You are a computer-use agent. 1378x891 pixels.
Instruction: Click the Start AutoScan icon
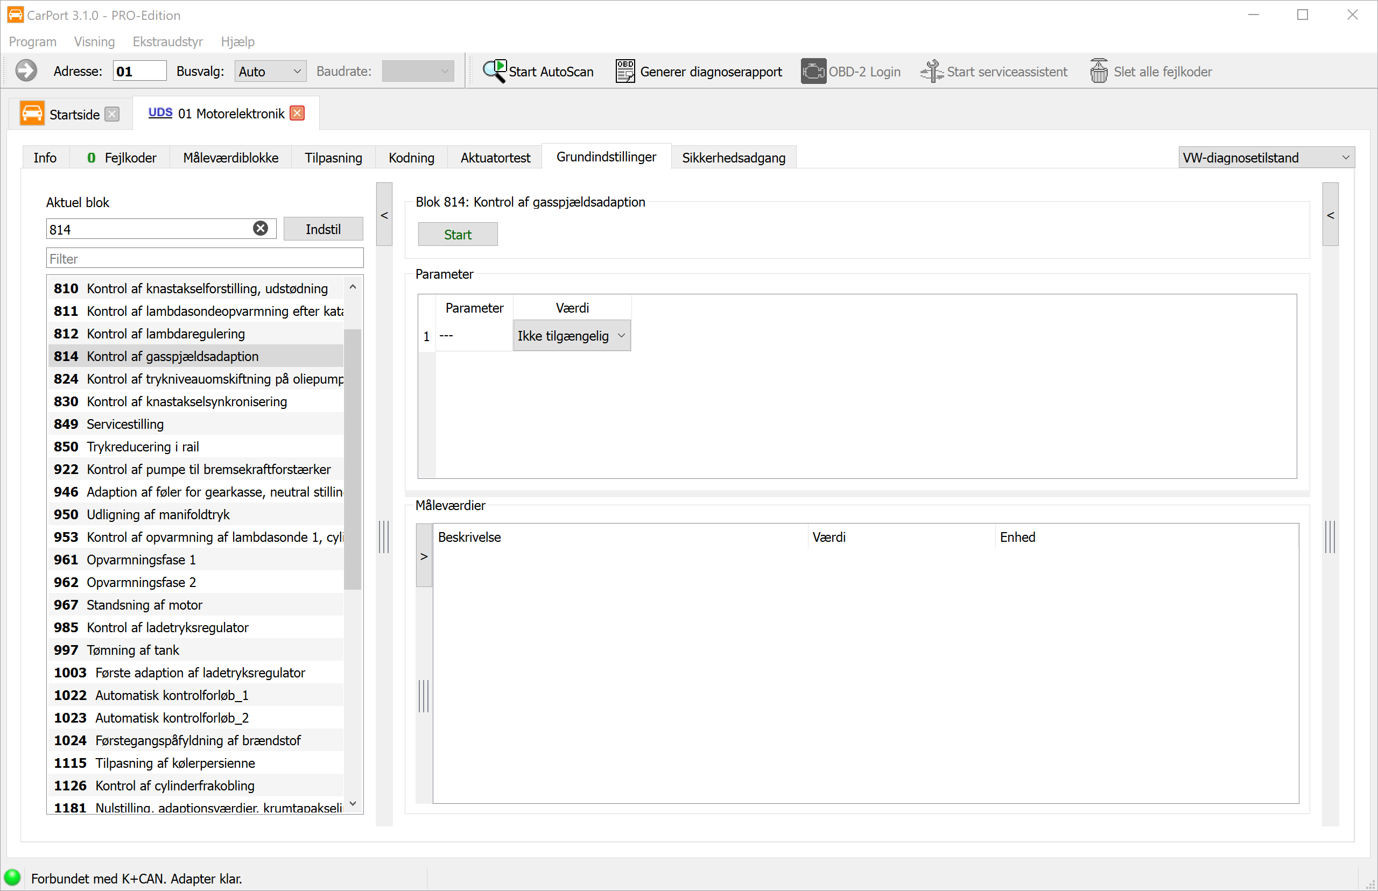(494, 71)
